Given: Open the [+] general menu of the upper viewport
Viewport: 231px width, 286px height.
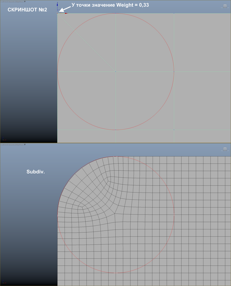Looking at the screenshot, I should pos(2,2).
